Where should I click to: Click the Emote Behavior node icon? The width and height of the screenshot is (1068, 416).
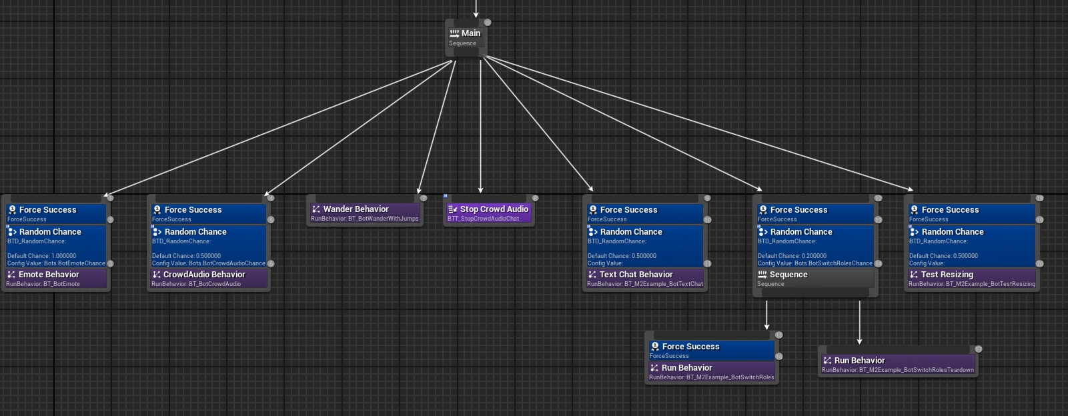[x=11, y=275]
